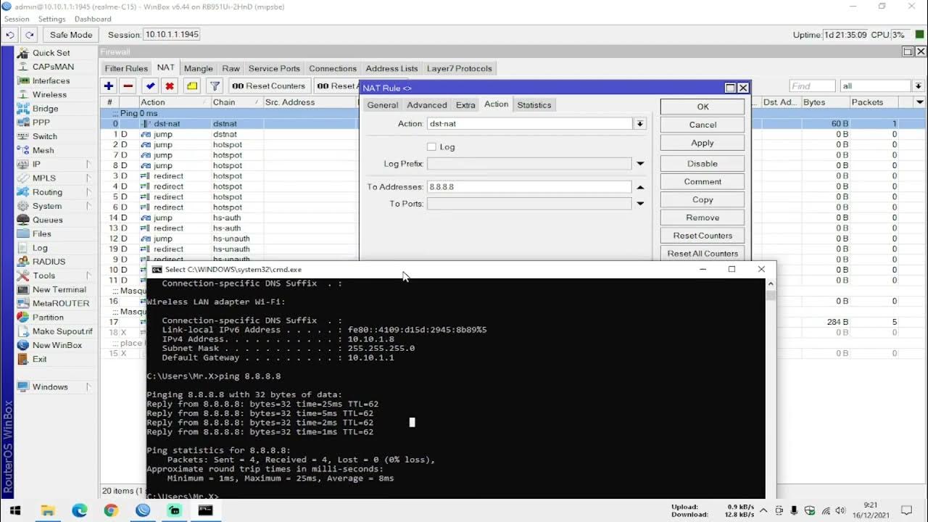The image size is (928, 522).
Task: Open Switch in the sidebar
Action: (x=44, y=136)
